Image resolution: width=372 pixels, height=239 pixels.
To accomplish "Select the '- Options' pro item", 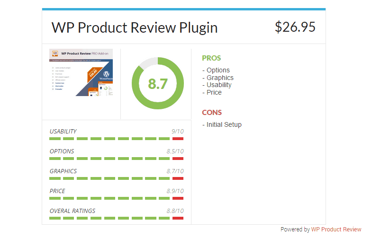I will tap(216, 70).
